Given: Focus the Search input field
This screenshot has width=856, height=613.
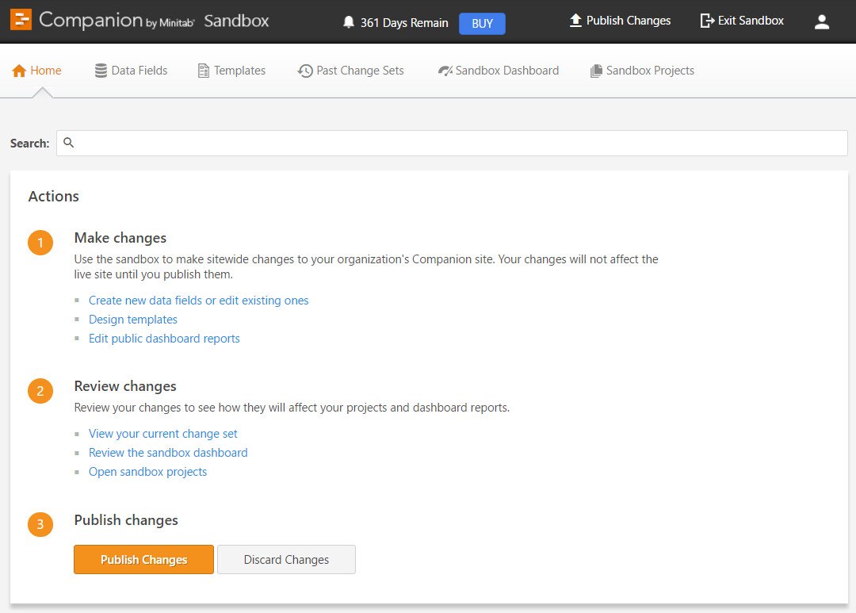Looking at the screenshot, I should pyautogui.click(x=460, y=143).
